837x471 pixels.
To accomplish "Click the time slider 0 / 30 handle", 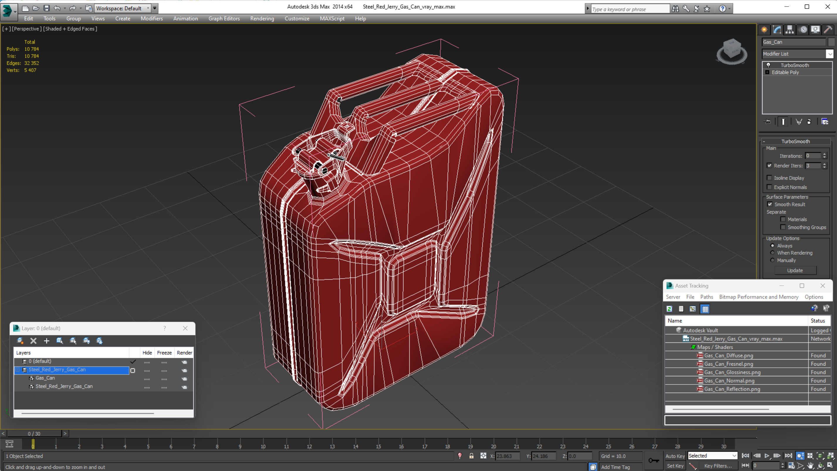I will pos(34,433).
